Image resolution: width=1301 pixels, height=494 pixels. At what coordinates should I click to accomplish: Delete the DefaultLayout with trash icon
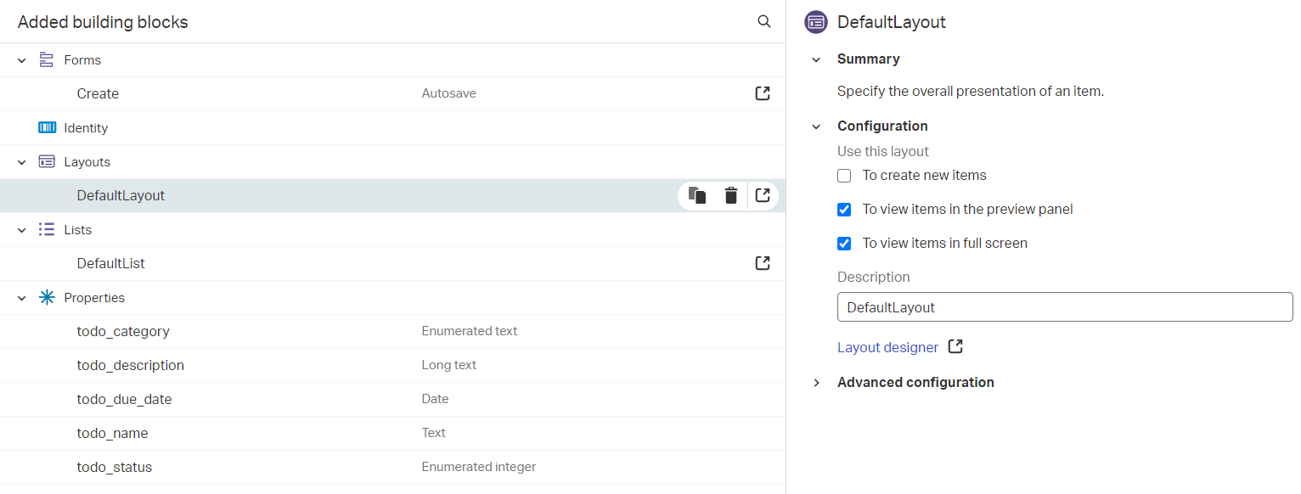pyautogui.click(x=730, y=195)
